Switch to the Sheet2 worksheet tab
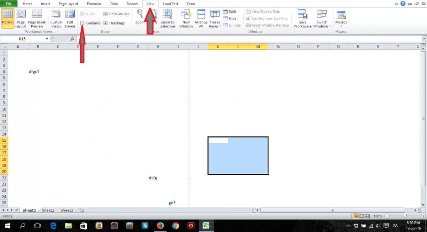 (48, 210)
